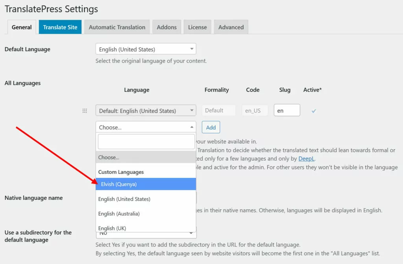The image size is (403, 264).
Task: Click 'Use a subdirectory for the default language' label
Action: [x=38, y=236]
